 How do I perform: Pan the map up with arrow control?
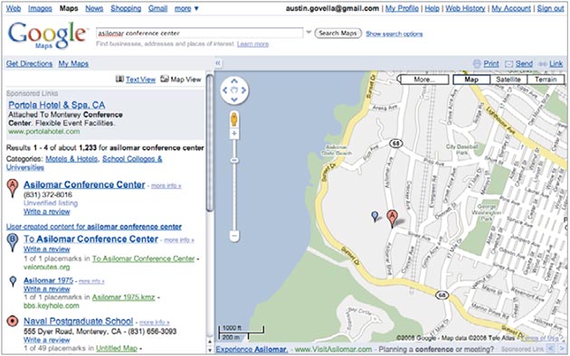pyautogui.click(x=234, y=81)
